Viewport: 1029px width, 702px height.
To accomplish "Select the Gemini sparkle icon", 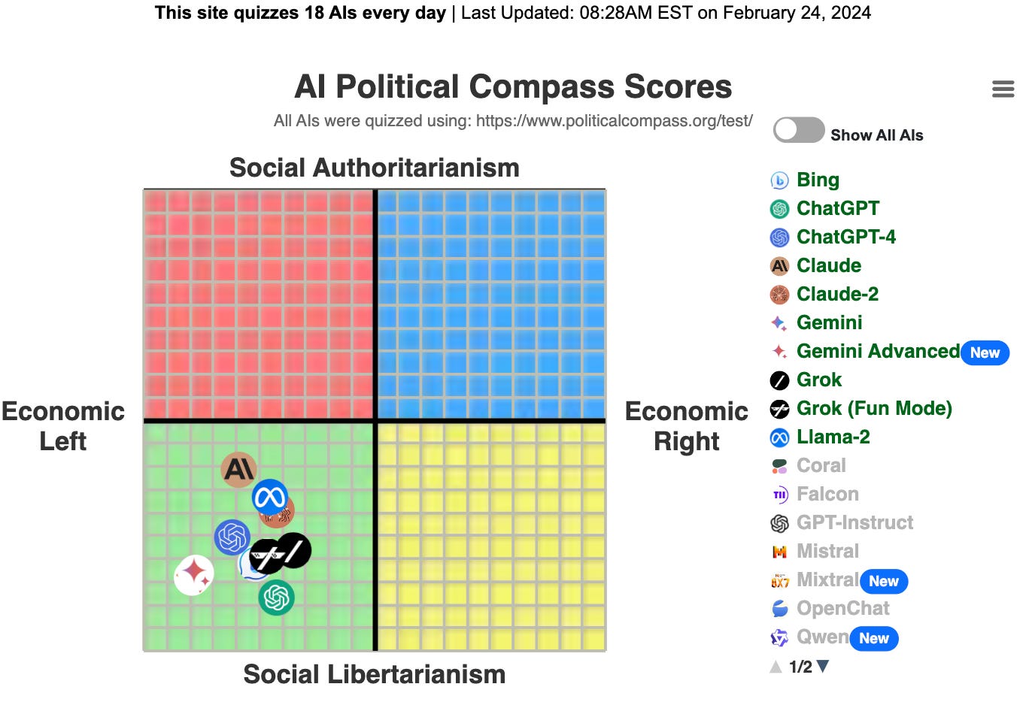I will pos(780,322).
